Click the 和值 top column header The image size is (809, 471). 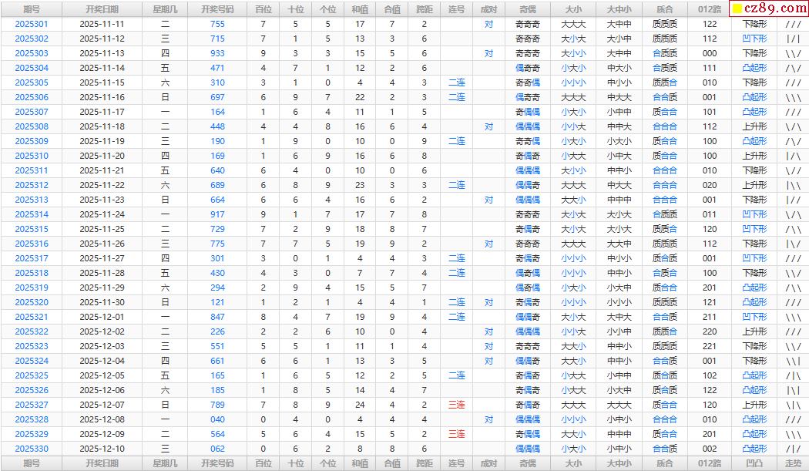360,9
